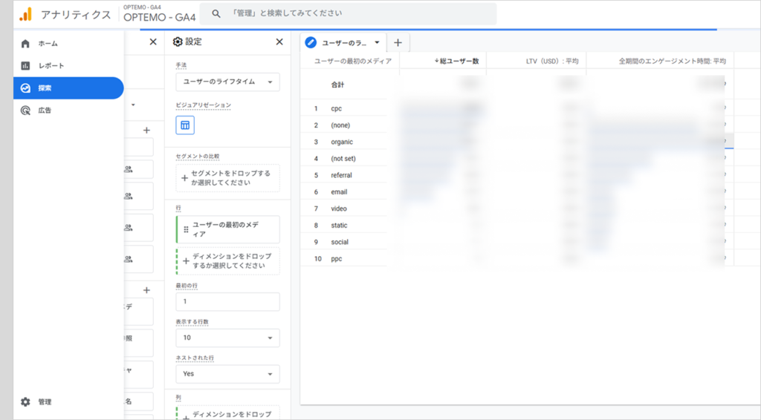Select the ユーザーの最初のメディア row dimension chip

pos(227,229)
